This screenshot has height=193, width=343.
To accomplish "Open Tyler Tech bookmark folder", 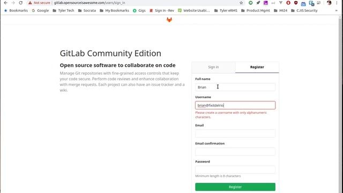I will [x=63, y=11].
